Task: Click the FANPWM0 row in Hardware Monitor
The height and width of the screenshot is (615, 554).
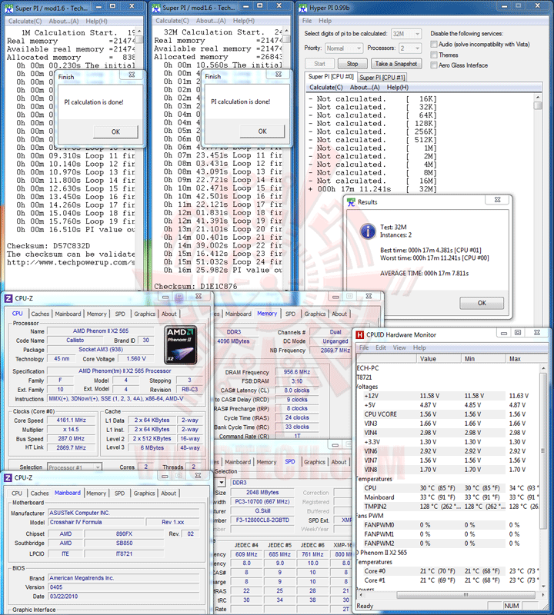Action: tap(448, 525)
